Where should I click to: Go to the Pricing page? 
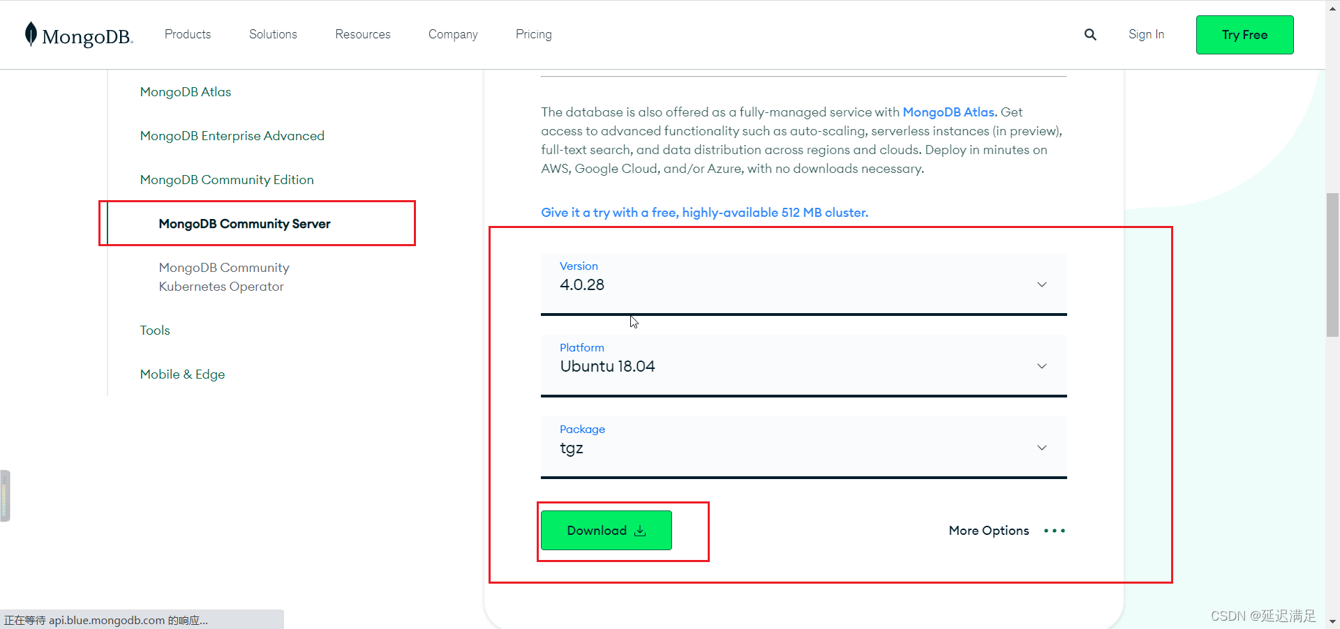pyautogui.click(x=534, y=34)
